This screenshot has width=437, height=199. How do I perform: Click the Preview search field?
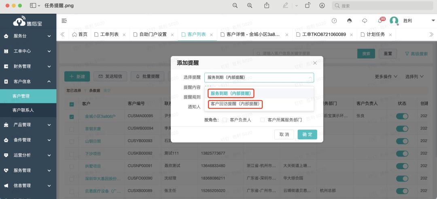382,6
